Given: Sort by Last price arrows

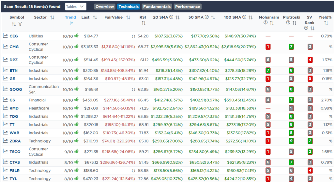Looking at the screenshot, I should point(95,18).
